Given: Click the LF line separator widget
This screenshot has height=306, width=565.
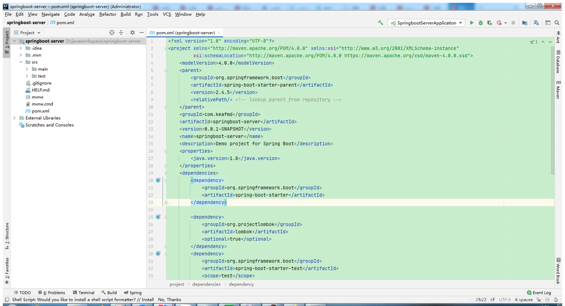Looking at the screenshot, I should [x=493, y=300].
